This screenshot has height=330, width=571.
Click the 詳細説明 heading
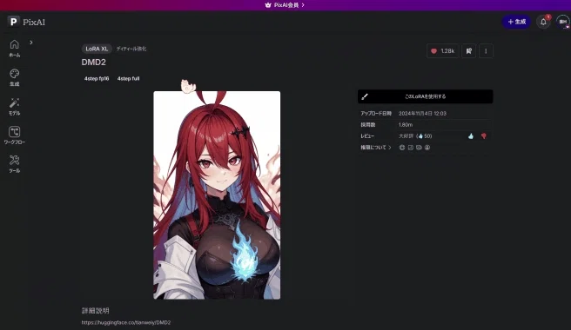96,311
